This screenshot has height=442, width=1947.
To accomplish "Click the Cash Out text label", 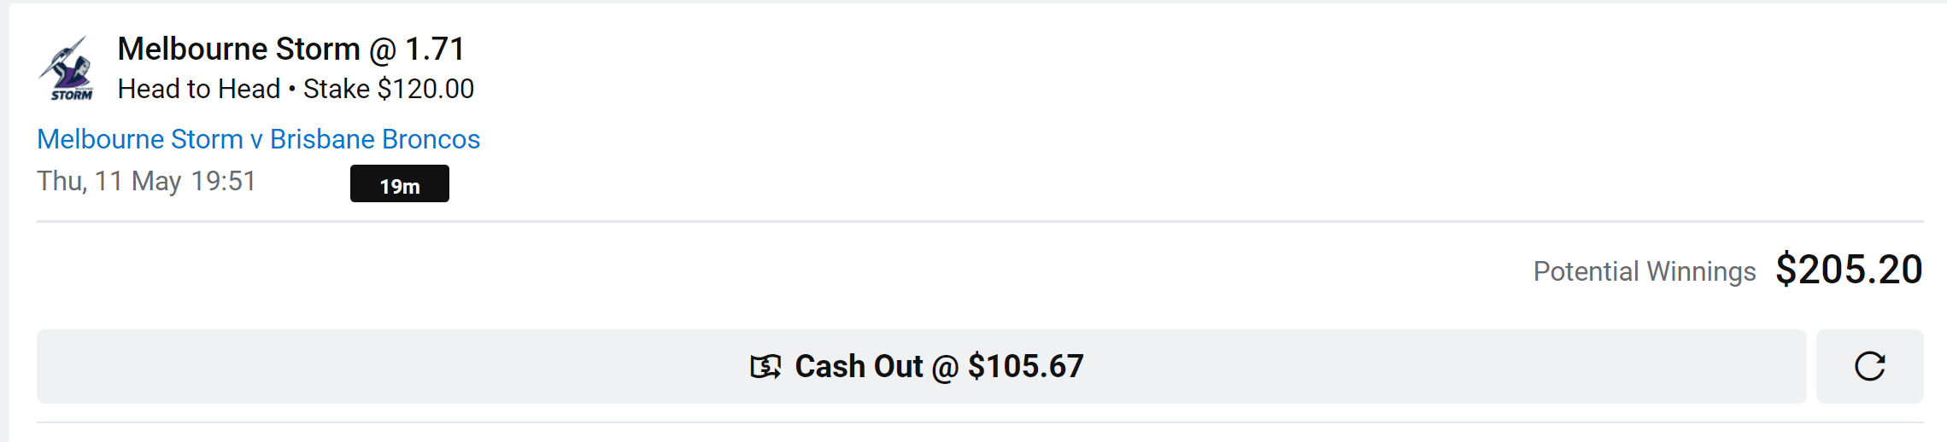I will (859, 366).
